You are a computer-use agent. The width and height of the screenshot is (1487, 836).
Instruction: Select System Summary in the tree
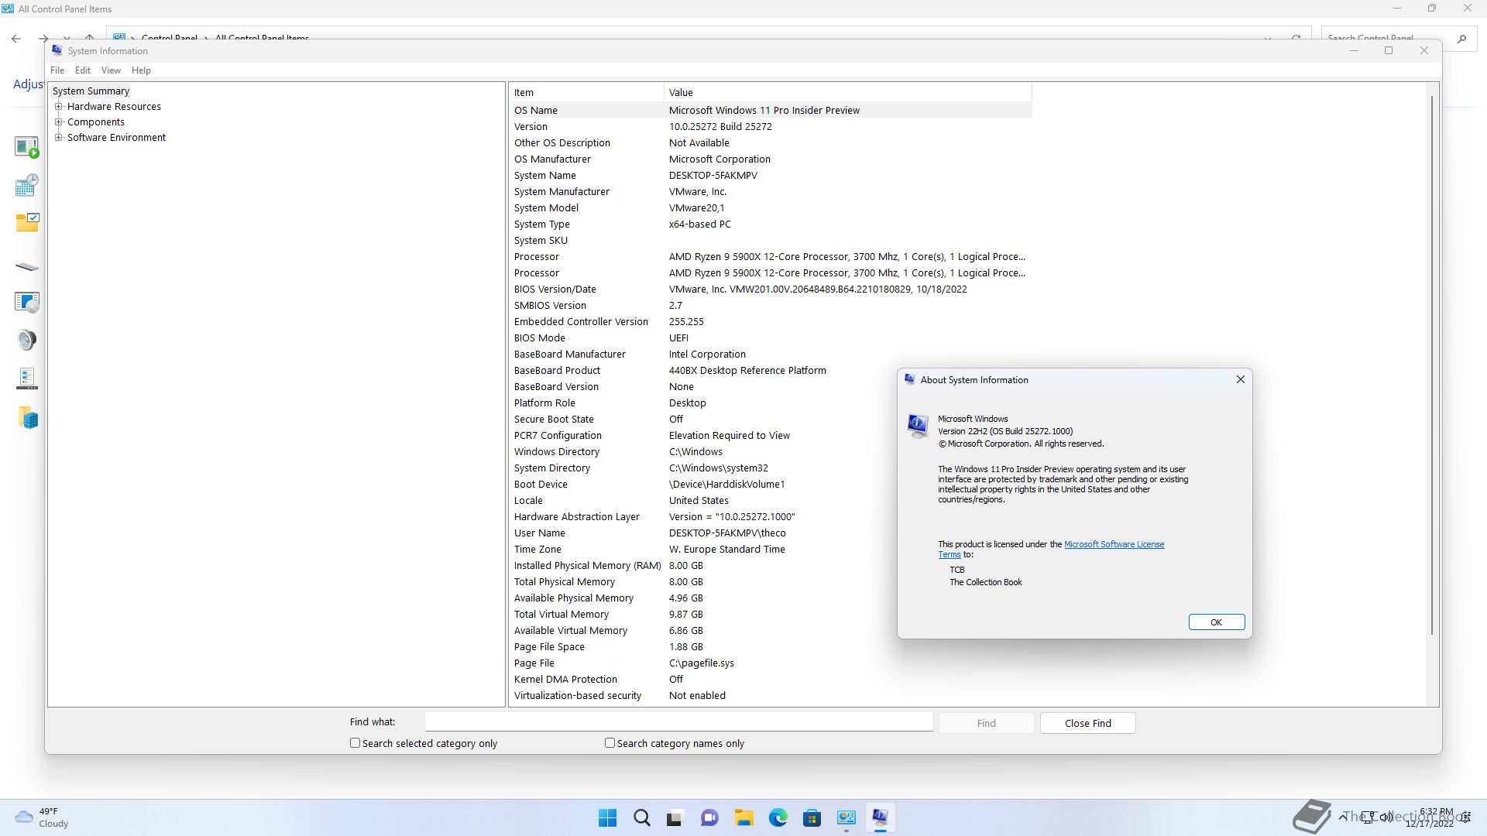[x=91, y=91]
